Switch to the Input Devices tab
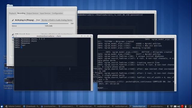This screenshot has height=108, width=192. pyautogui.click(x=45, y=13)
